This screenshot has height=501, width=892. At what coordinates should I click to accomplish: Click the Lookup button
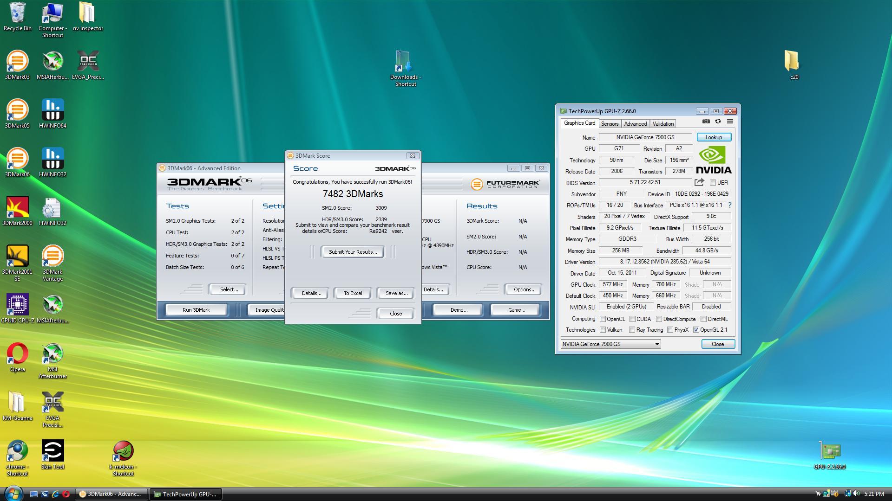point(714,137)
